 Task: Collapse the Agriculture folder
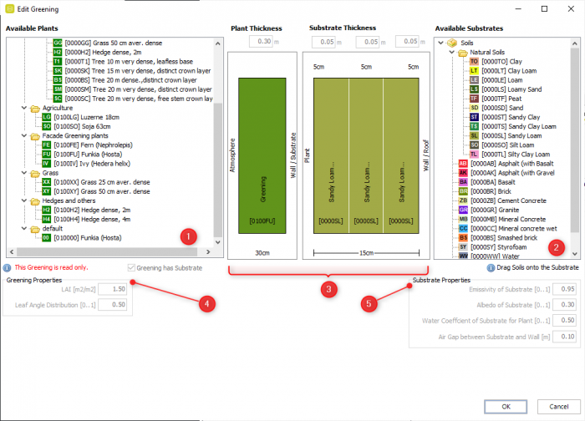(x=23, y=108)
